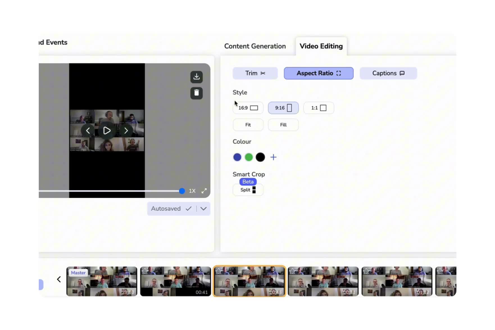Star the 00:31 clip

click(292, 271)
